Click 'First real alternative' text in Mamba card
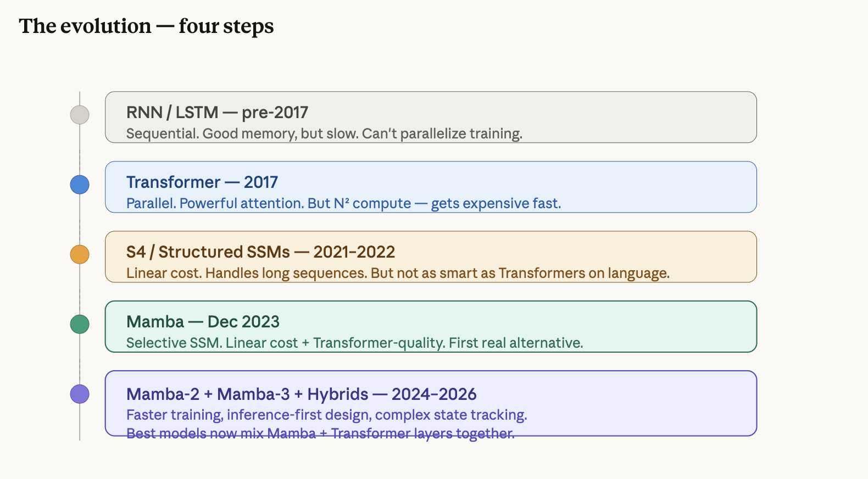Screen dimensions: 868x479 516,343
